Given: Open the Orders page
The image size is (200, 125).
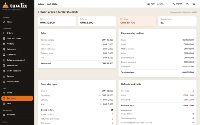Looking at the screenshot, I should pyautogui.click(x=17, y=33).
